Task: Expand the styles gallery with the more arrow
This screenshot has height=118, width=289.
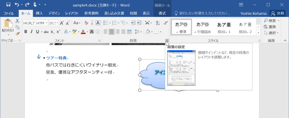Action: point(259,33)
